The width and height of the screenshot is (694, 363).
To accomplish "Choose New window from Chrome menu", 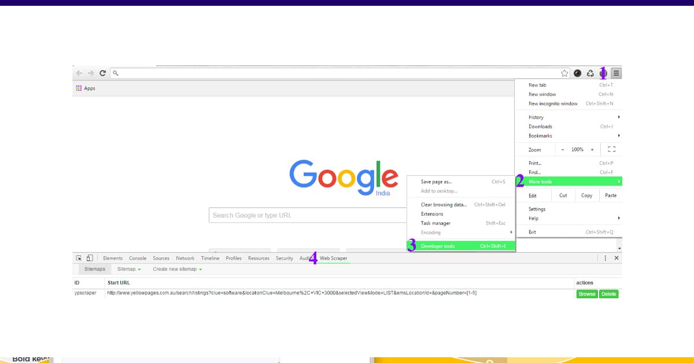I will [x=569, y=94].
